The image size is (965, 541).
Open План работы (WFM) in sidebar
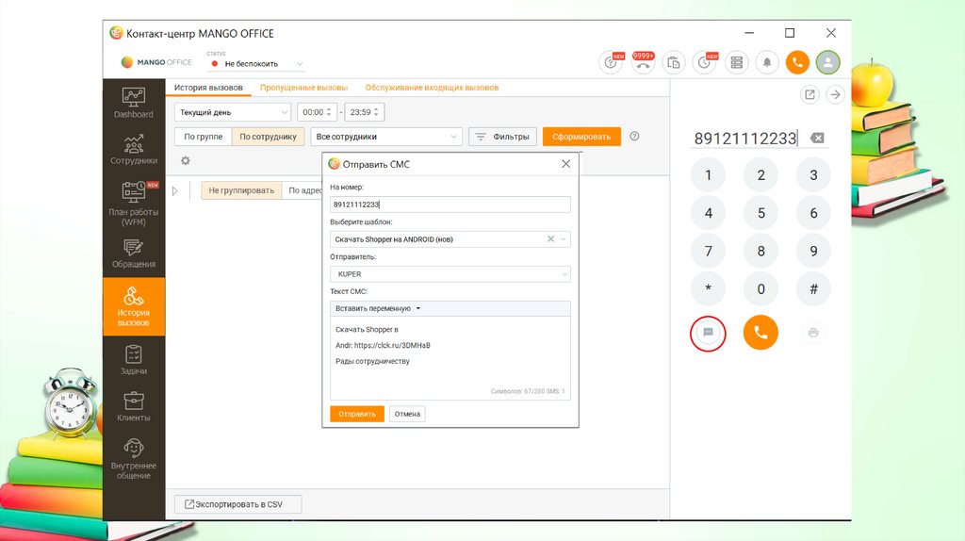pyautogui.click(x=134, y=204)
